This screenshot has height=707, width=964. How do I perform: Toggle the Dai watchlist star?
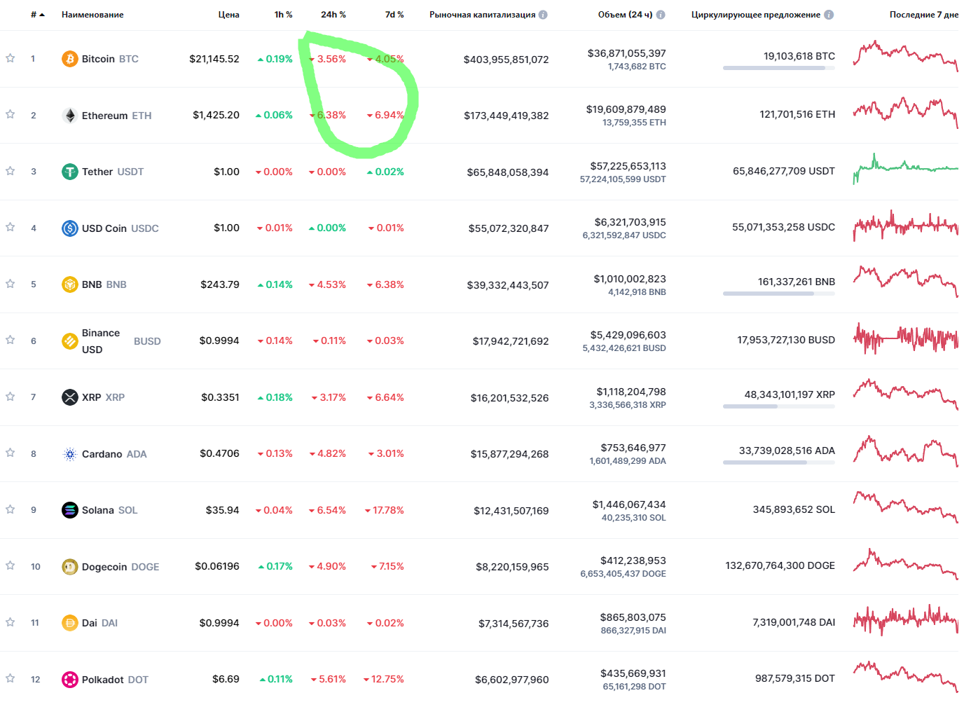(x=11, y=622)
